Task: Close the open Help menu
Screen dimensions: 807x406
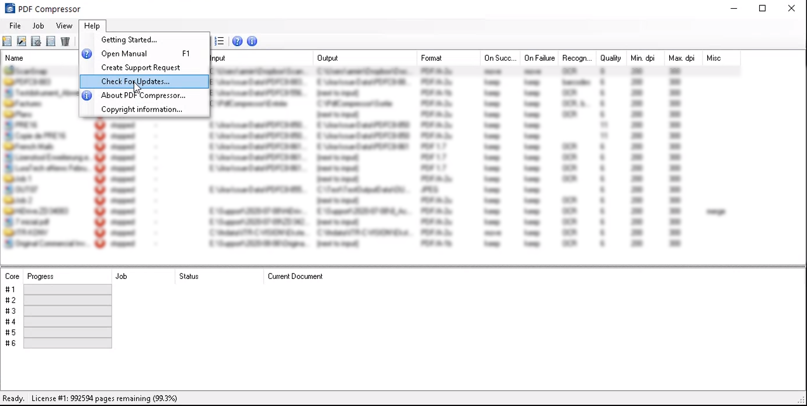Action: coord(92,26)
